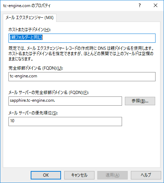Dismiss the dialog via キャンセル button
Screen dimensions: 164x183
(x=79, y=175)
